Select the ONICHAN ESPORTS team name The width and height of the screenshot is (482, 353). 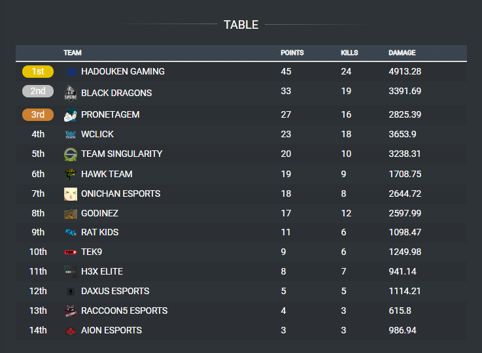pyautogui.click(x=120, y=194)
